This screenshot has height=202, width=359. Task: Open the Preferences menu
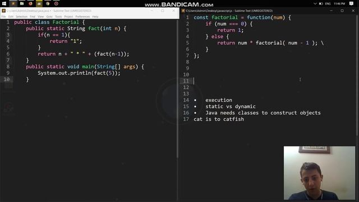tap(82, 16)
